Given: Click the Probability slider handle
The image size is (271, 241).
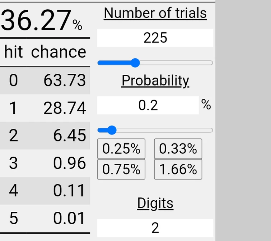Looking at the screenshot, I should (112, 130).
